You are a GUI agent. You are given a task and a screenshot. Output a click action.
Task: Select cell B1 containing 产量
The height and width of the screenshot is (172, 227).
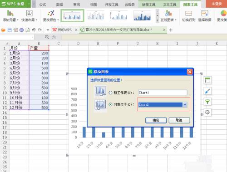click(x=39, y=48)
